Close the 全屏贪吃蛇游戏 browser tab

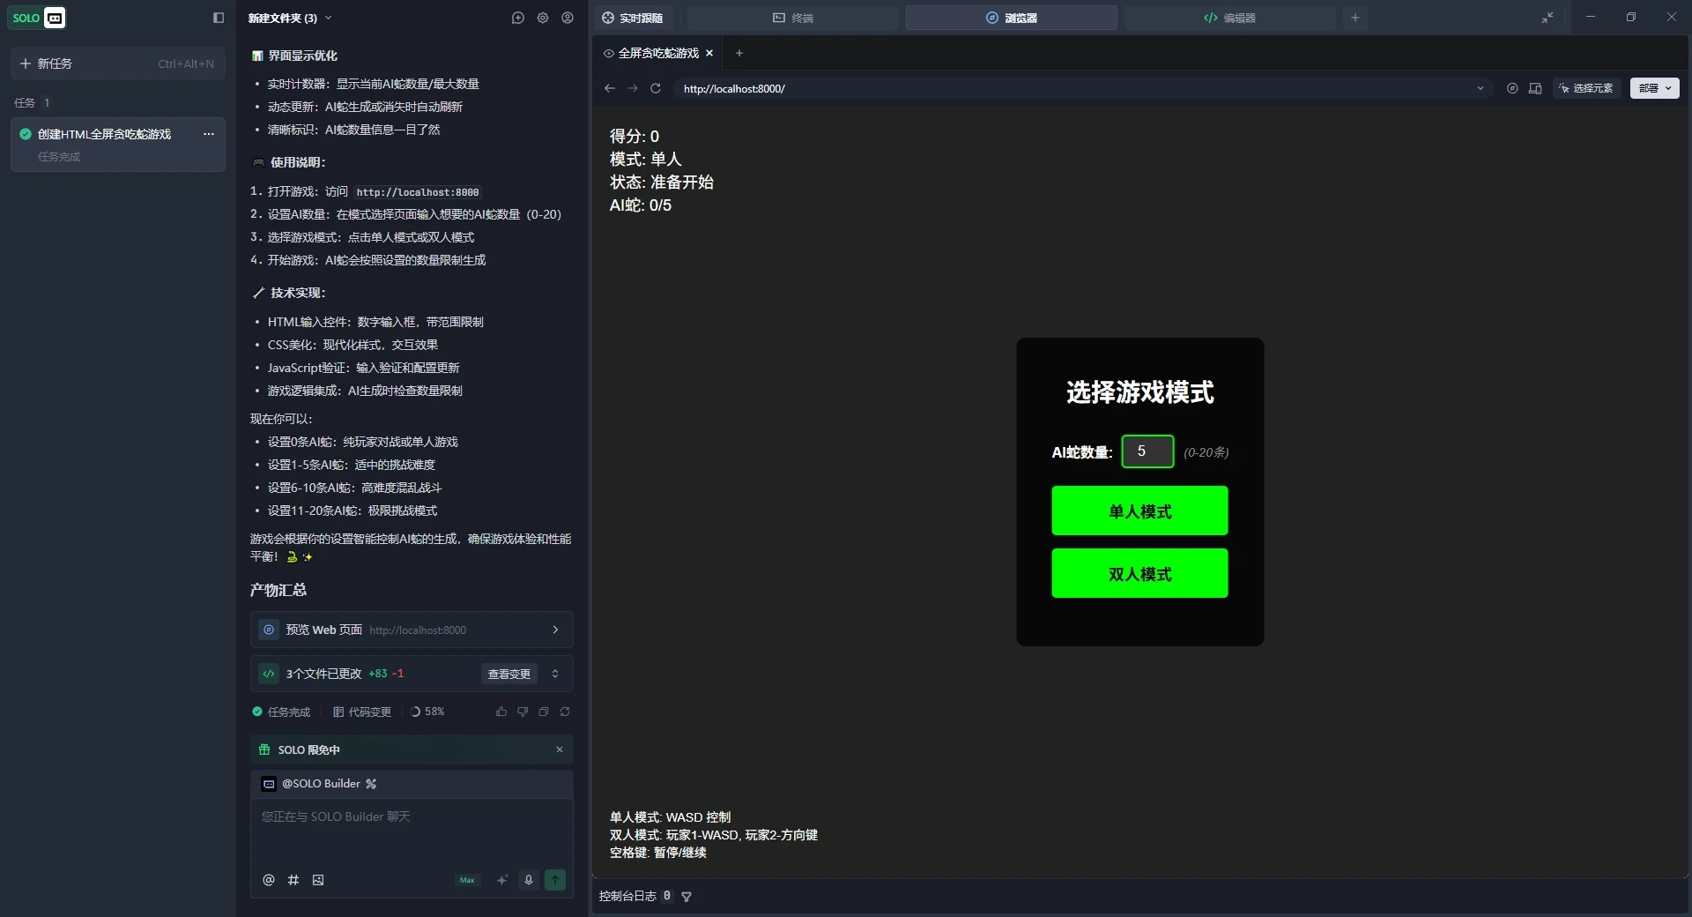click(x=709, y=53)
